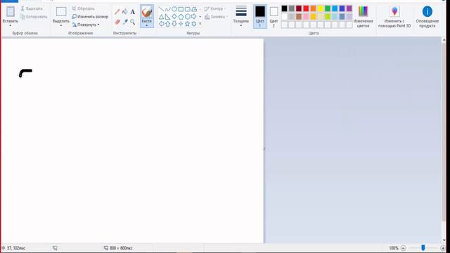The width and height of the screenshot is (450, 253).
Task: Open the Контур outline dropdown
Action: coord(215,9)
